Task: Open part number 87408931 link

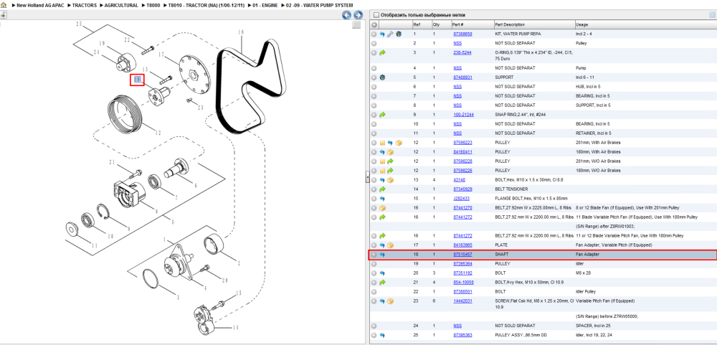Action: (x=462, y=77)
